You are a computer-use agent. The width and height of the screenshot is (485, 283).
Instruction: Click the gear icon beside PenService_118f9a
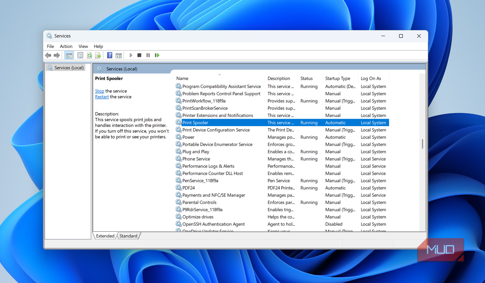tap(178, 180)
